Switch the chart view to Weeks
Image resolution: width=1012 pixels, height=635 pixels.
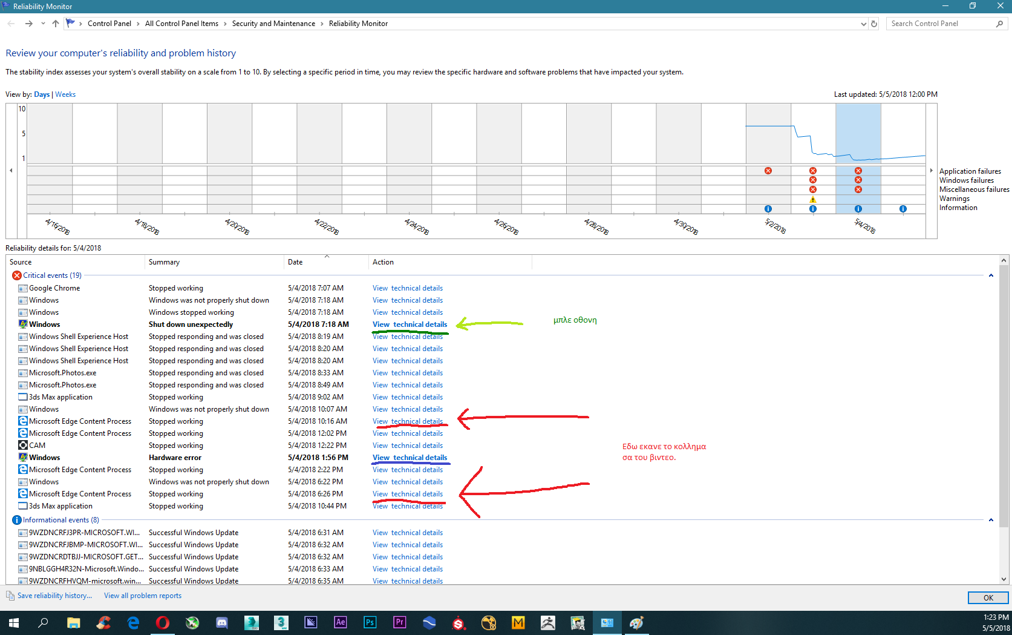click(x=65, y=94)
